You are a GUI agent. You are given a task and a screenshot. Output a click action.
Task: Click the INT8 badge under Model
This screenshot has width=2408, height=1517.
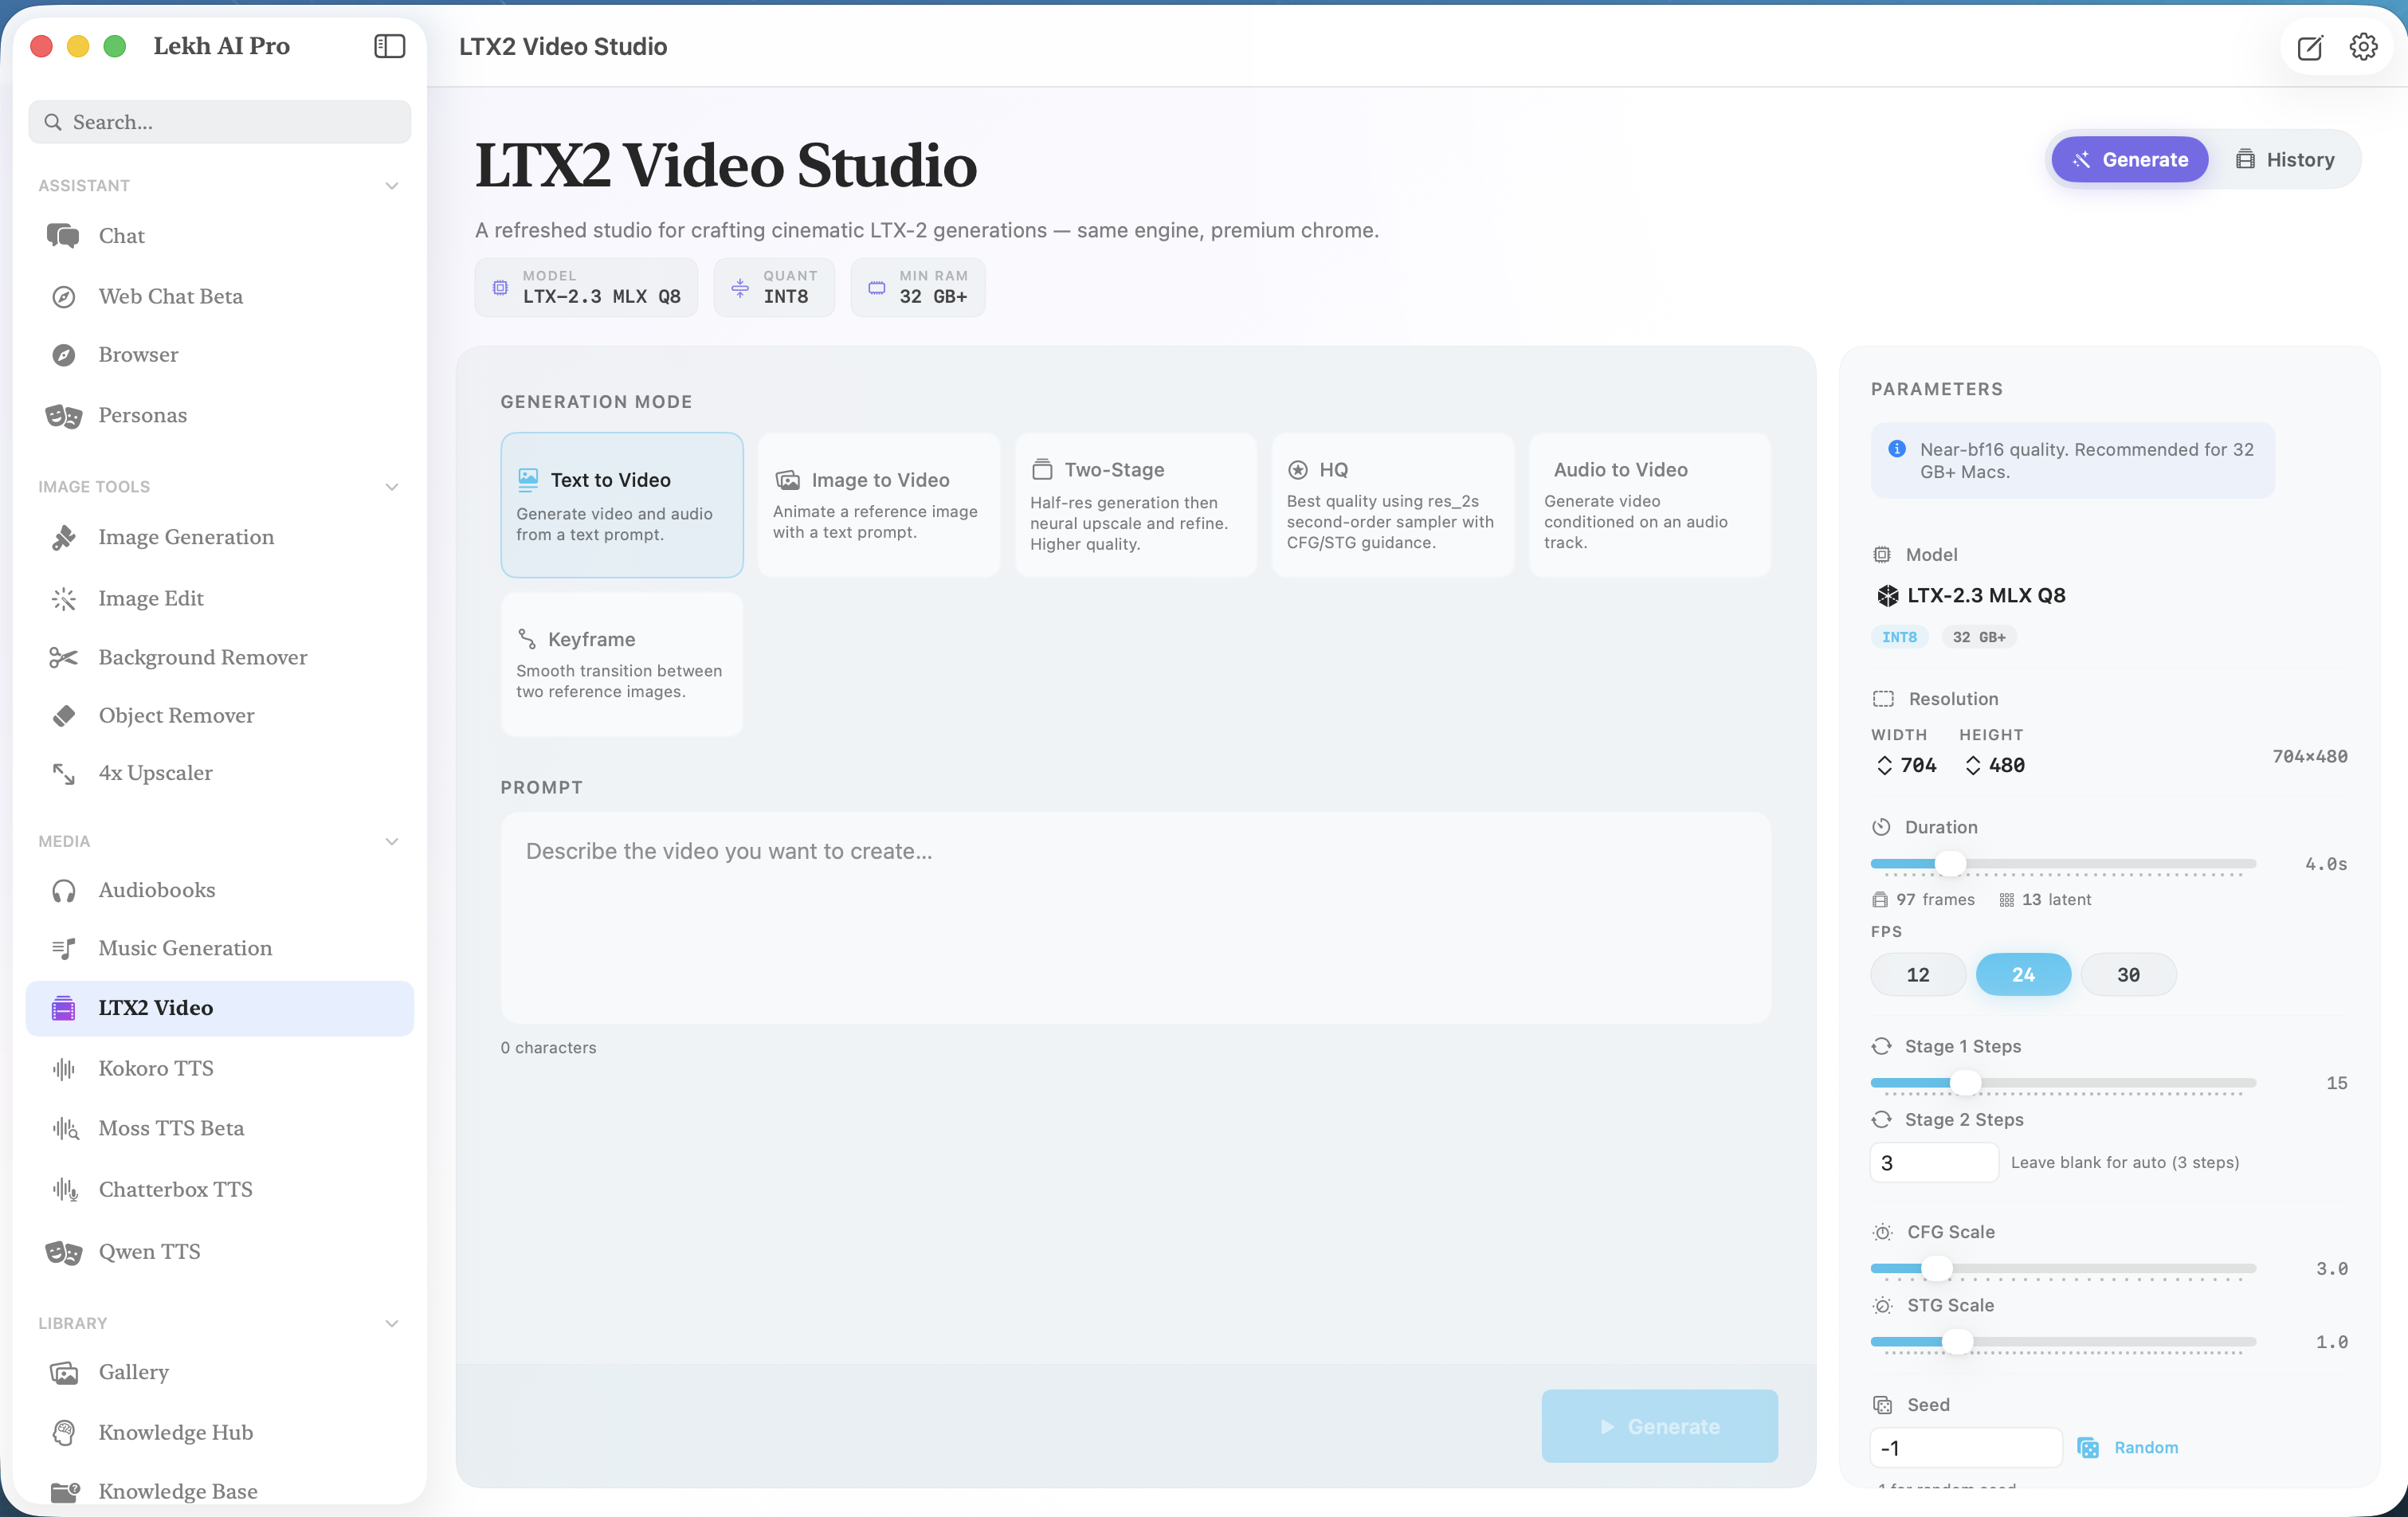tap(1899, 637)
